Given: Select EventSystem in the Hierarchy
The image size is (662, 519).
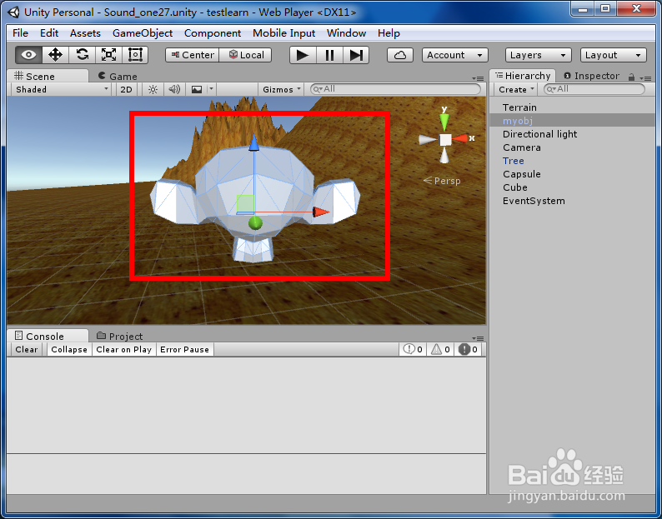Looking at the screenshot, I should click(x=572, y=201).
